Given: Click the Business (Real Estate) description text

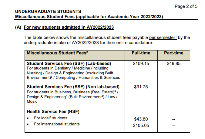Looking at the screenshot, I should tap(72, 97).
